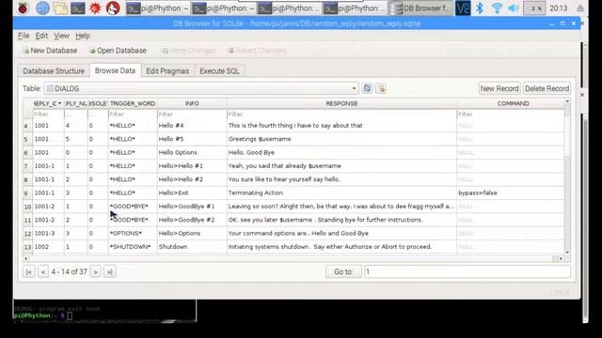
Task: Click the CPU usage monitor
Action: tap(534, 8)
